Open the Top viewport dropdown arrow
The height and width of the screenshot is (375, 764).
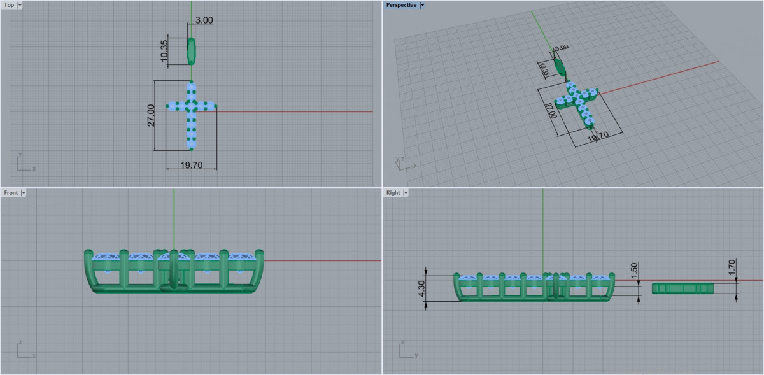coord(20,5)
